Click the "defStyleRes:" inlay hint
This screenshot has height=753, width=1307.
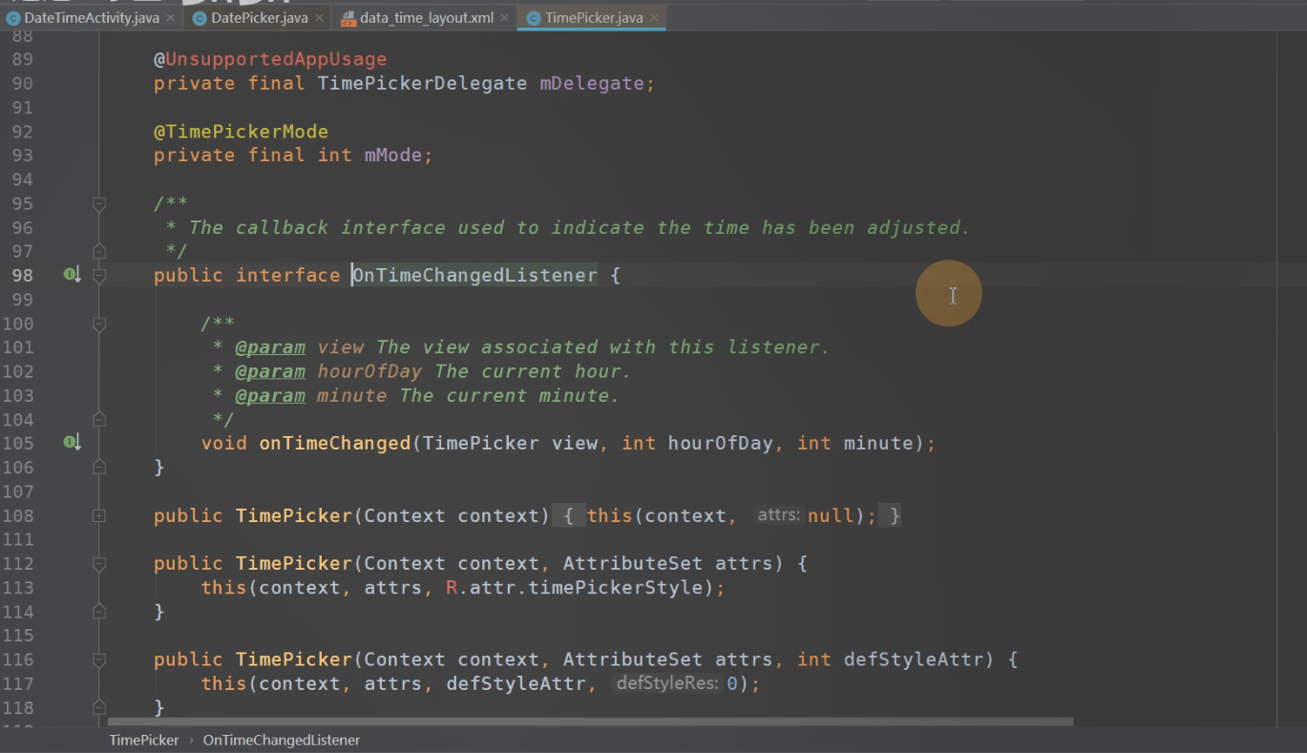click(x=667, y=683)
